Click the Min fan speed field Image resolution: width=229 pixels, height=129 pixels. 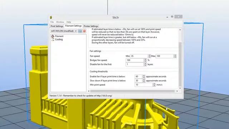[139, 56]
